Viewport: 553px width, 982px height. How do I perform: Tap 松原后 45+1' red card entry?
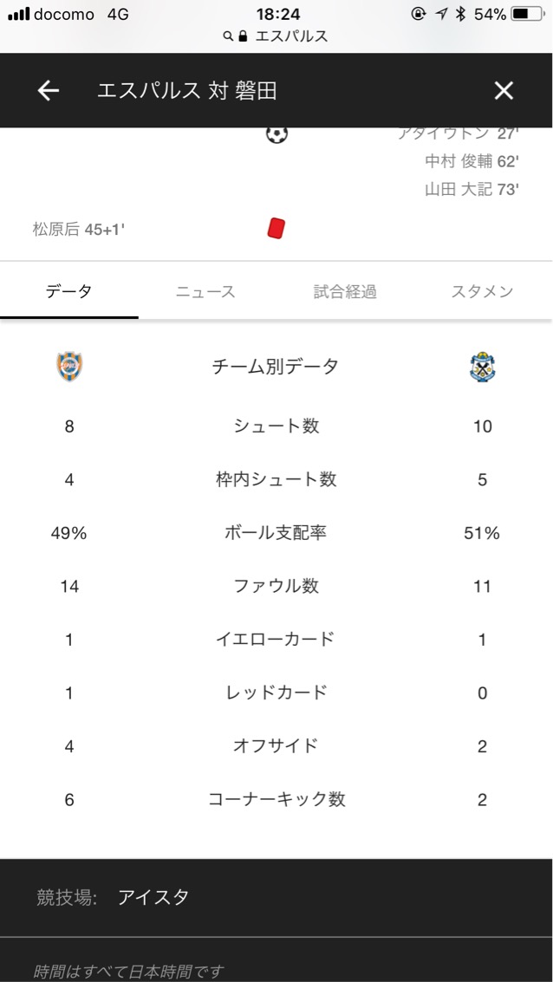tap(79, 230)
